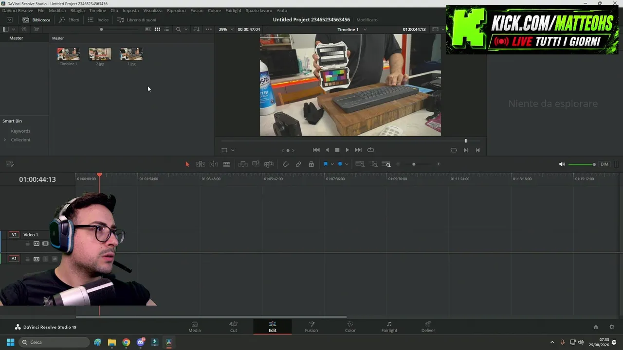Play the timeline forward
Viewport: 623px width, 350px height.
(x=347, y=150)
